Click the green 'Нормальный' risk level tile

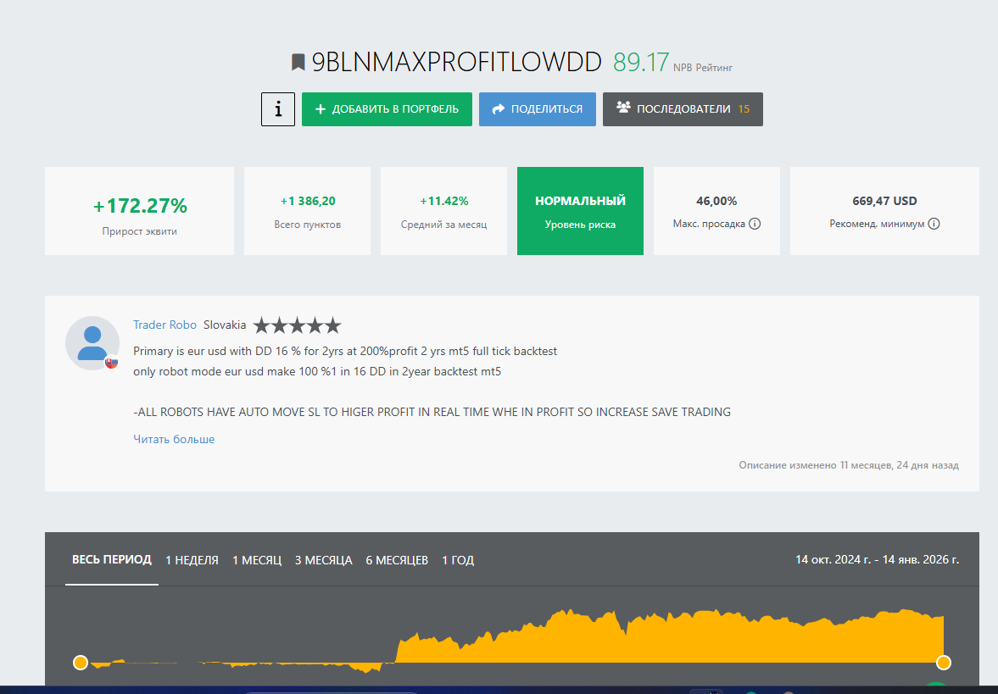580,211
